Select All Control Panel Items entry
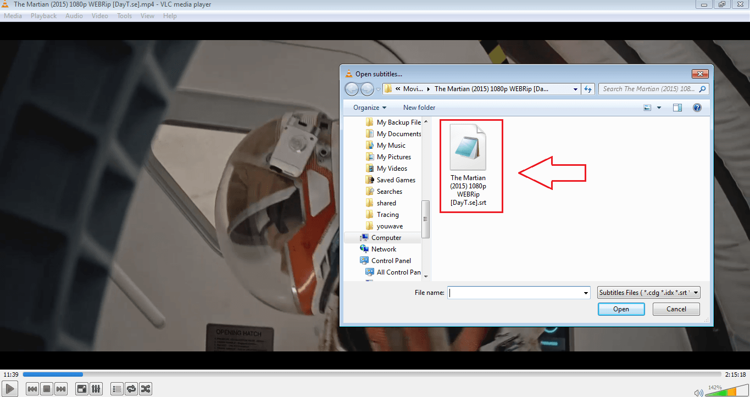750x397 pixels. coord(393,272)
